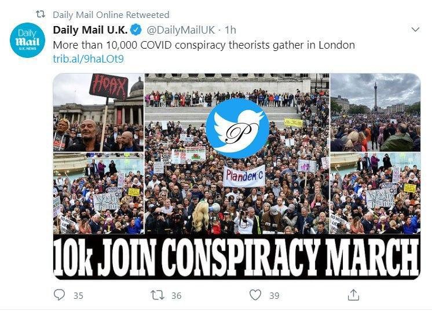Viewport: 432px width, 311px height.
Task: Open the trib.al/9haLOt9 link
Action: [x=88, y=58]
